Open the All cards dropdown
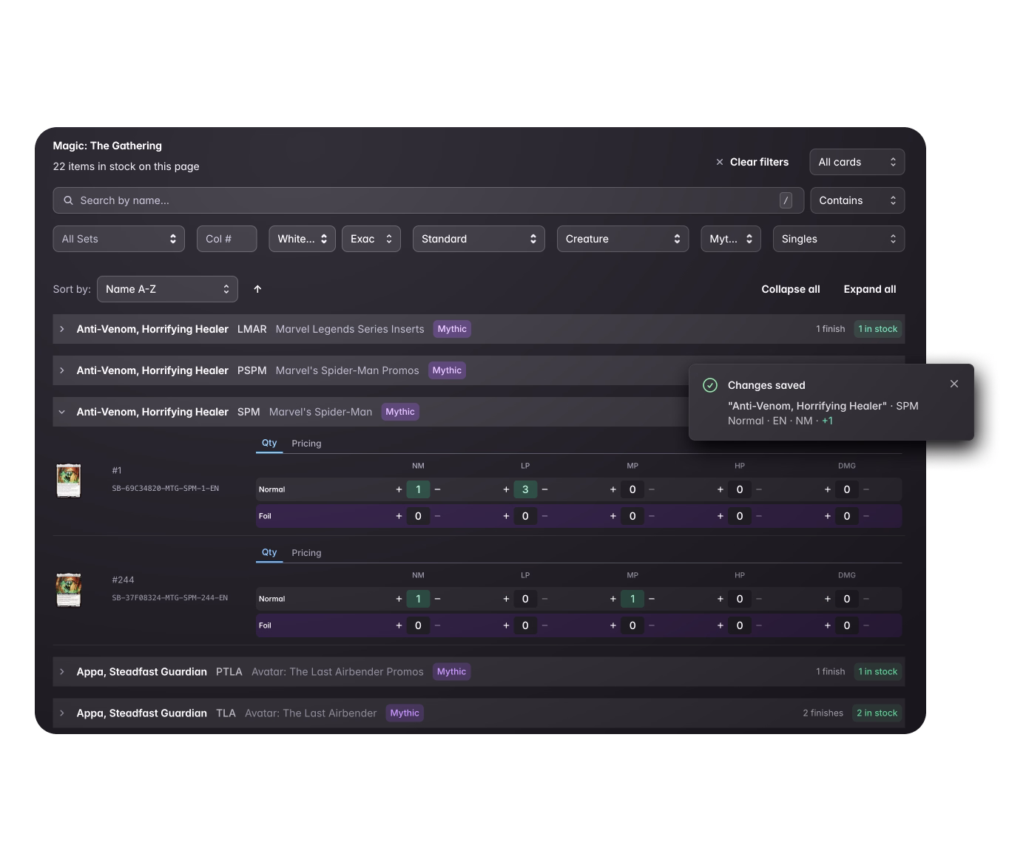Screen dimensions: 1009x862 pos(857,162)
